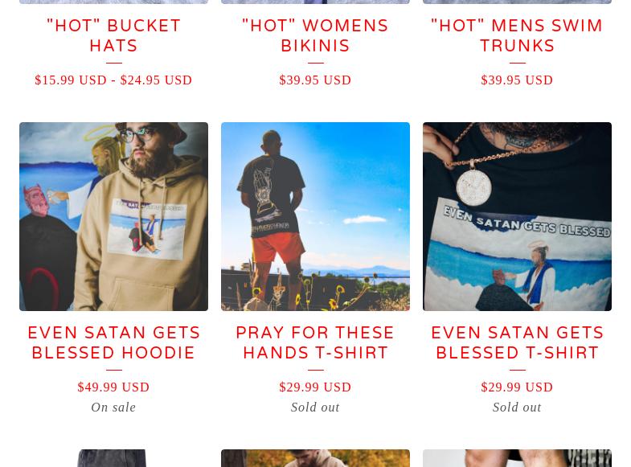Click the Bikinis $39.95 USD price
This screenshot has height=467, width=631.
tap(315, 80)
